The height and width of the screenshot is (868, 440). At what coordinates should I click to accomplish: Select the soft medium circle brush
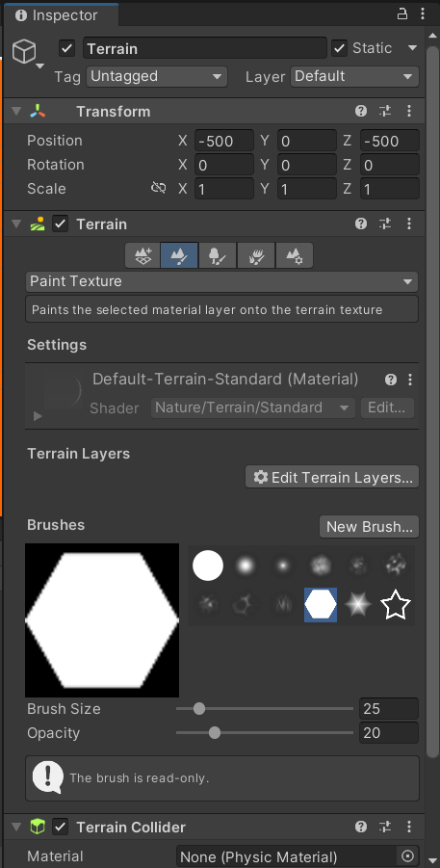tap(246, 566)
